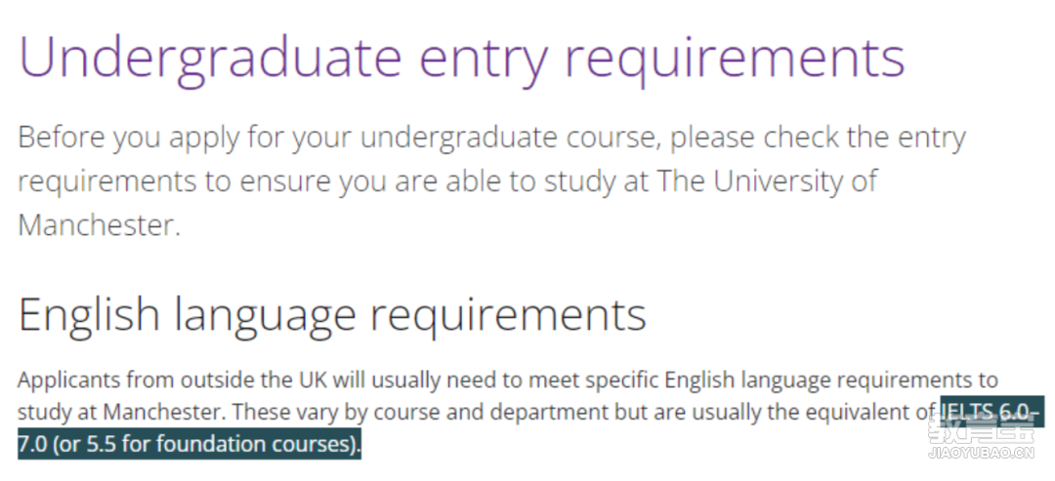Click the 'English language requirements' subheading
The height and width of the screenshot is (481, 1055).
tap(332, 314)
